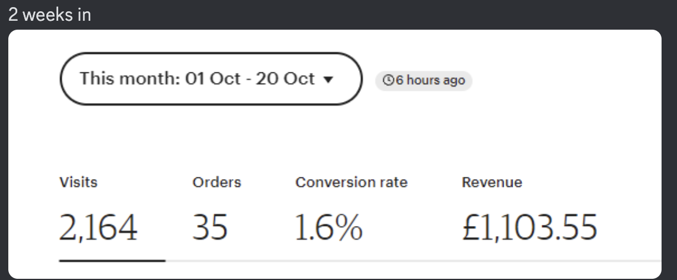Open the date range dropdown
Viewport: 677px width, 280px height.
(211, 79)
